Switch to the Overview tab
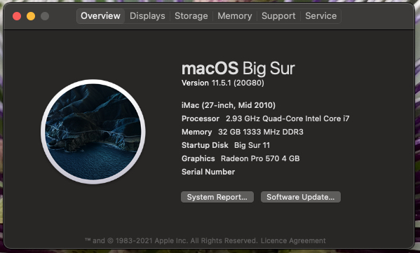 (x=100, y=16)
